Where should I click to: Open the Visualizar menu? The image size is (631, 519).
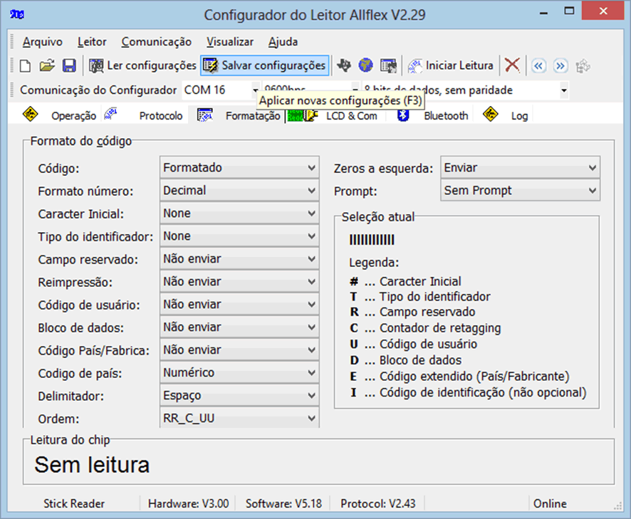click(x=230, y=42)
